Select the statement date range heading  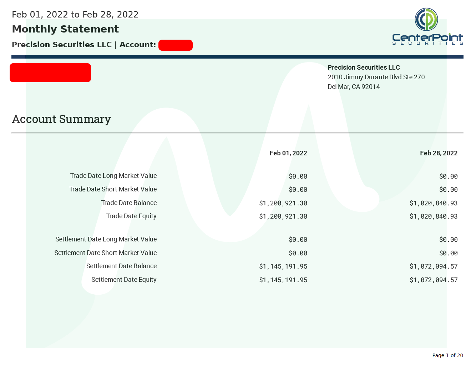coord(75,15)
